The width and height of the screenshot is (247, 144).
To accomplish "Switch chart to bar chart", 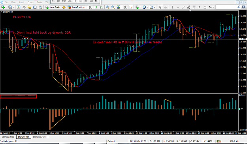I will 91,7.
